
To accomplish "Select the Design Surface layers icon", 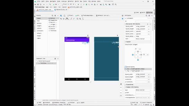I will [x=61, y=16].
